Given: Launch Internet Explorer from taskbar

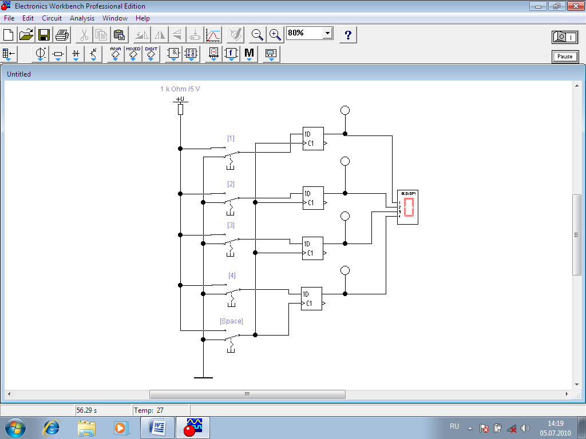Looking at the screenshot, I should (x=51, y=428).
